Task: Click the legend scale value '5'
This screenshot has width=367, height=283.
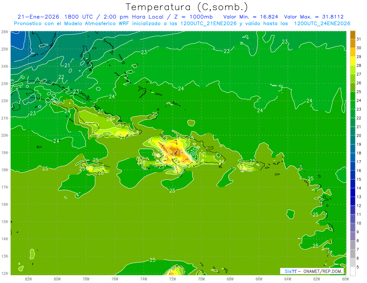Action: 358,267
